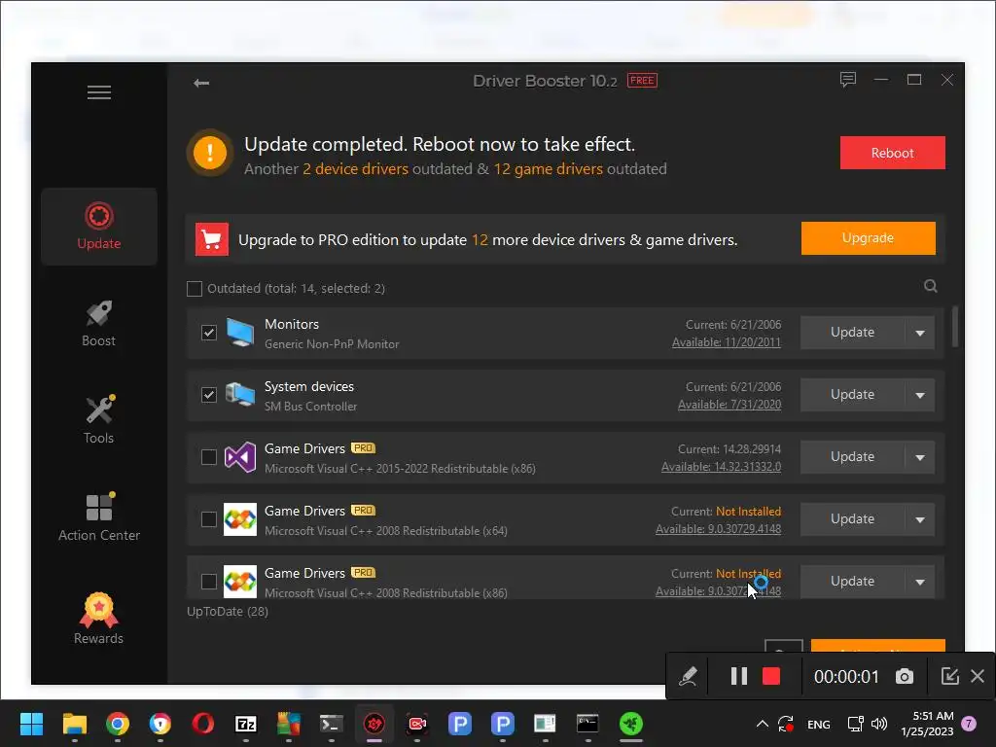996x747 pixels.
Task: Expand the UpToDate (28) section
Action: click(x=228, y=612)
